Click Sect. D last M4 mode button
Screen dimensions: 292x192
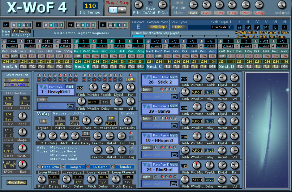(x=284, y=67)
